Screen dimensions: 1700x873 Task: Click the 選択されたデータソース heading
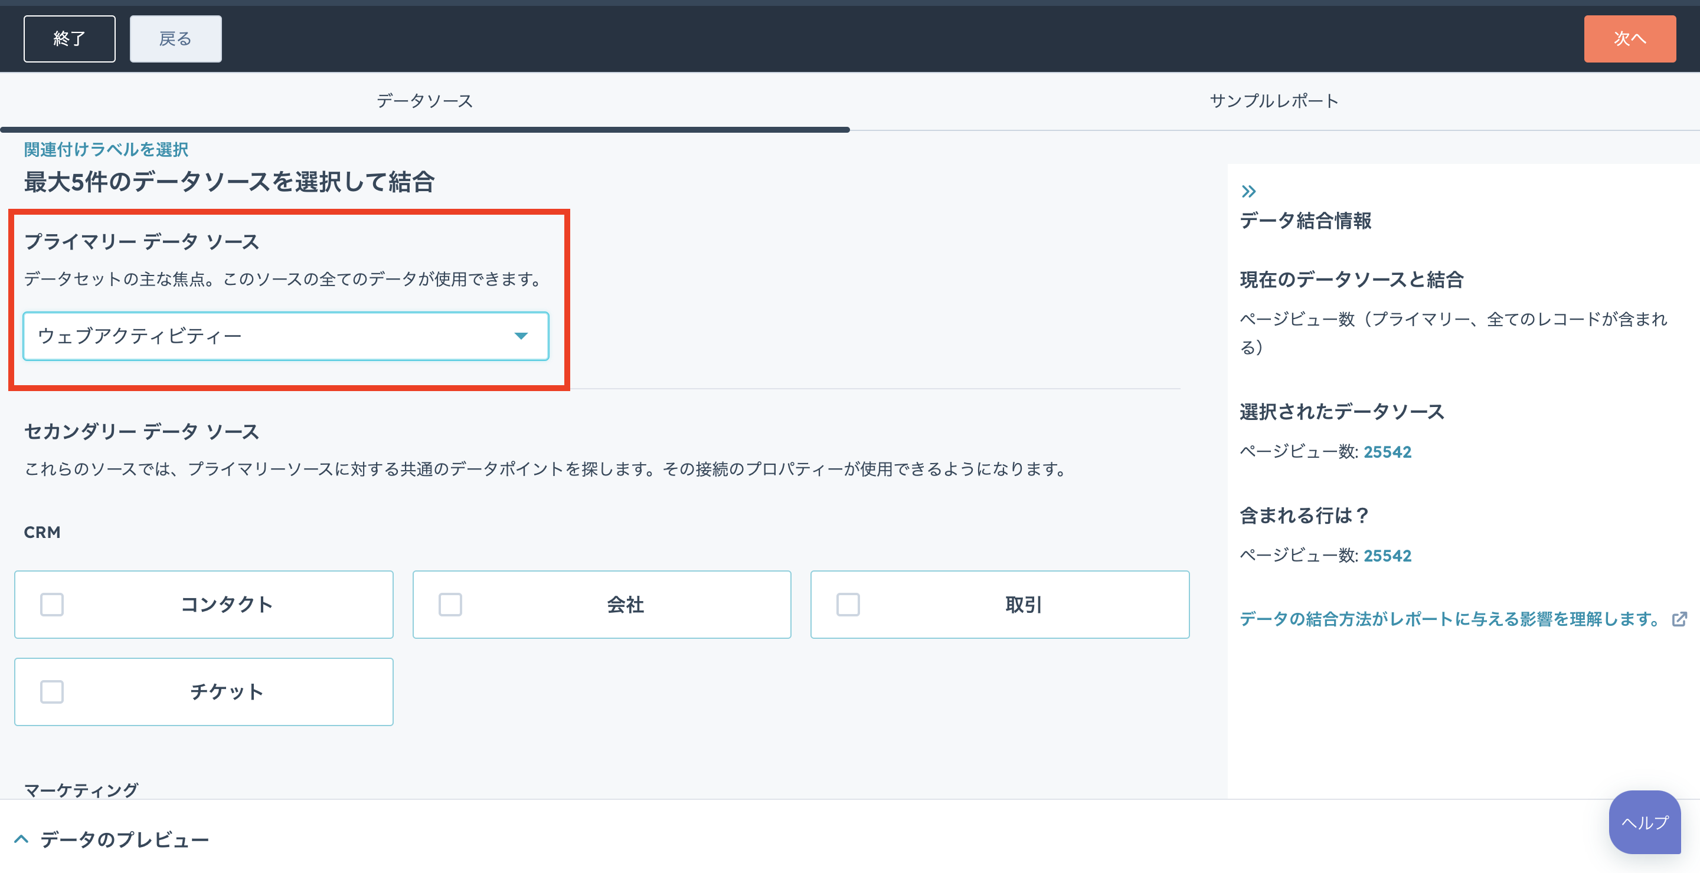click(x=1342, y=412)
